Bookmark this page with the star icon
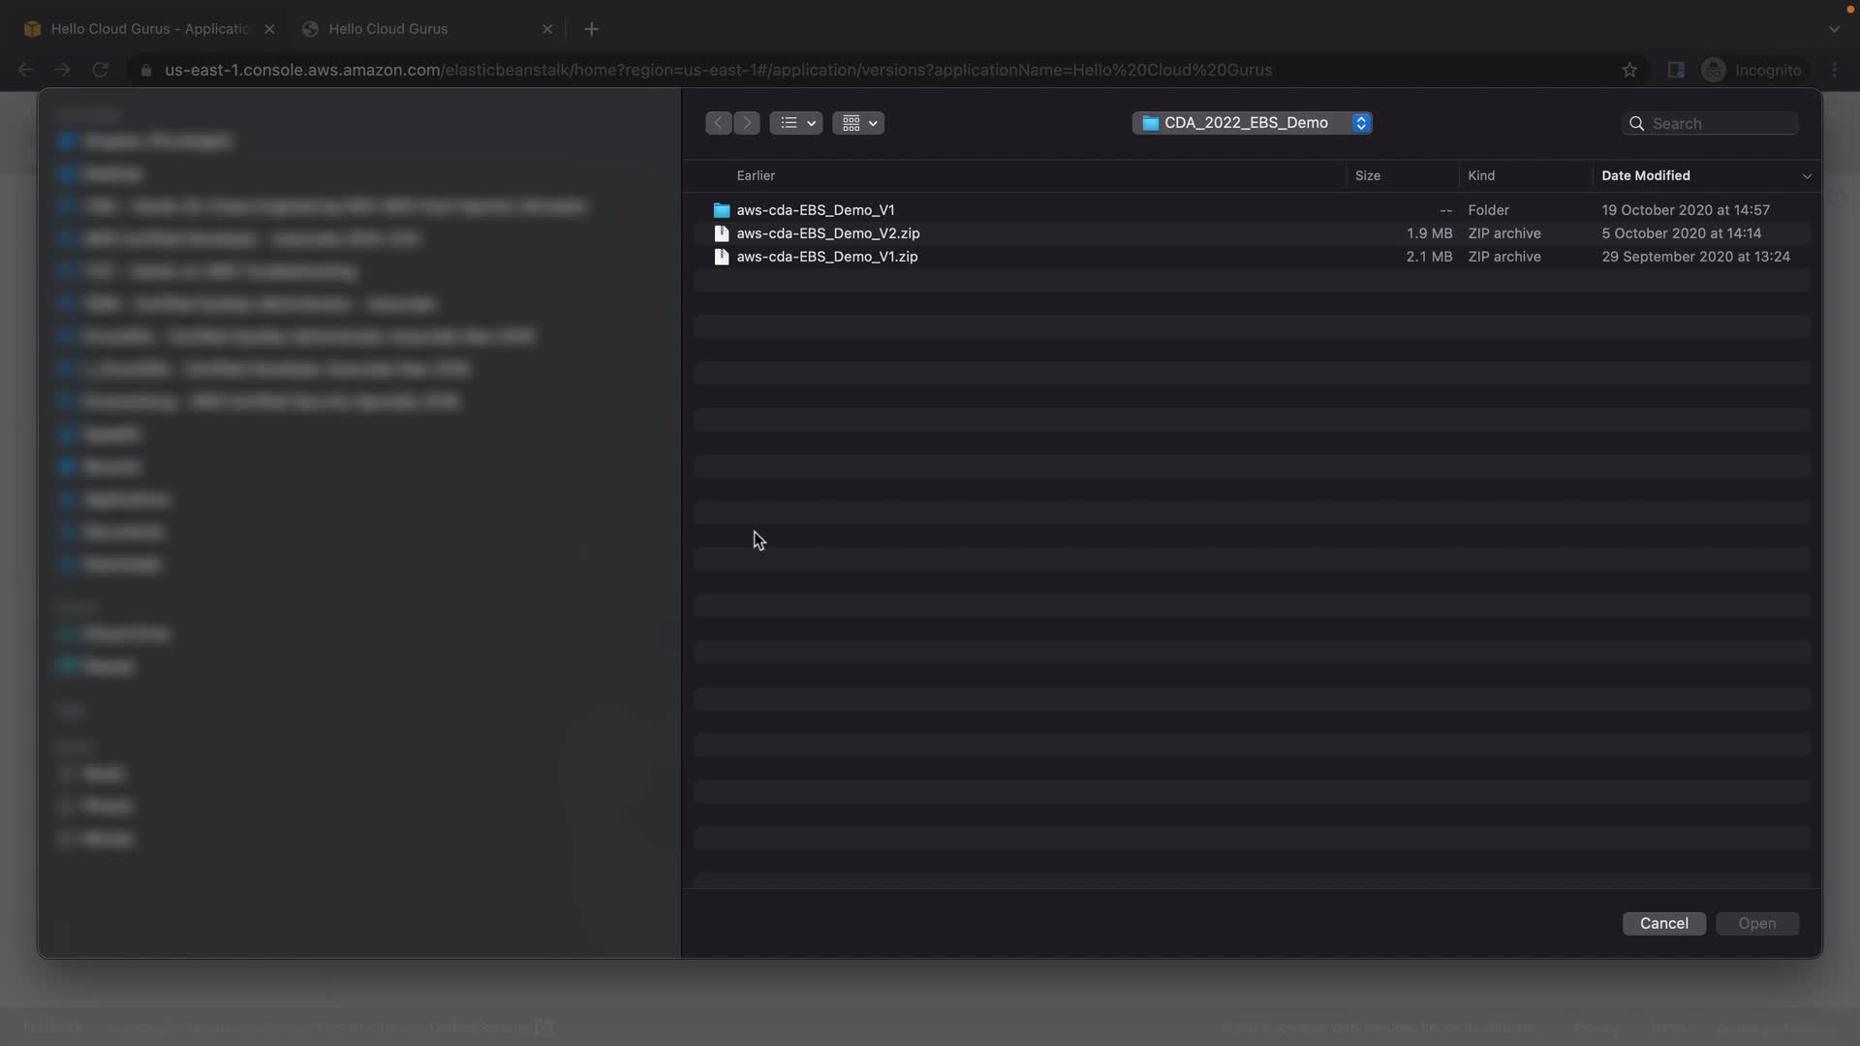The width and height of the screenshot is (1860, 1046). (x=1629, y=70)
